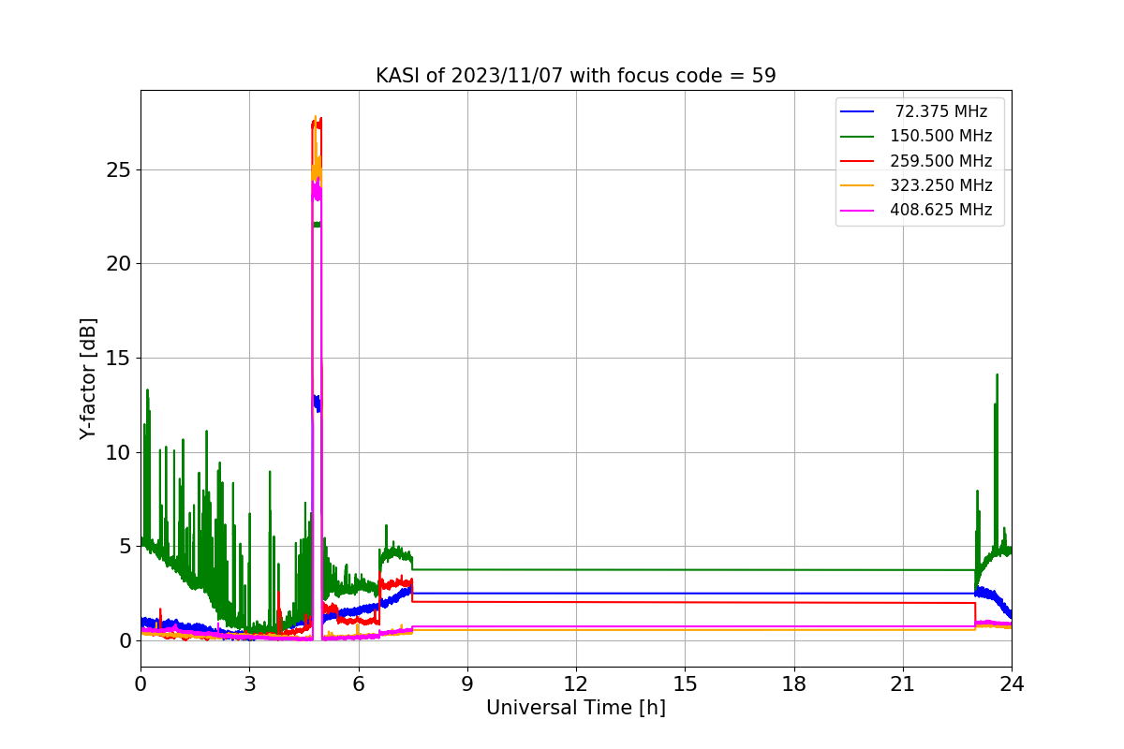The width and height of the screenshot is (1124, 749).
Task: Click the magenta line swatch in legend
Action: (x=858, y=211)
